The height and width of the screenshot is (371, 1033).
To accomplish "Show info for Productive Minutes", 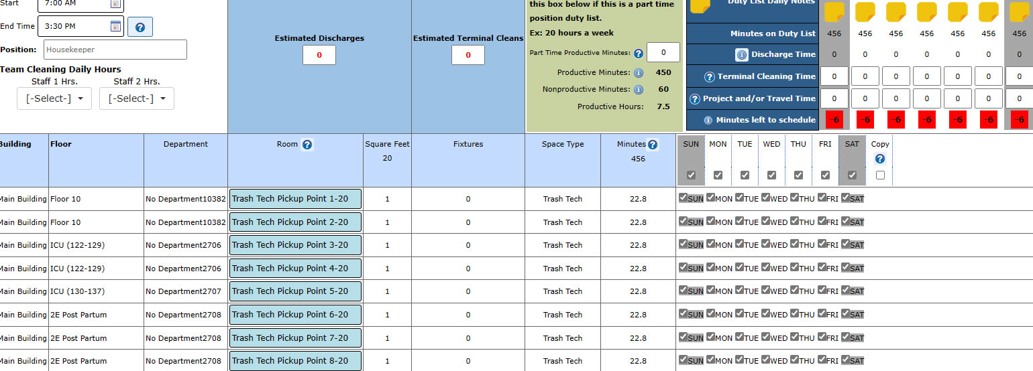I will tap(639, 73).
